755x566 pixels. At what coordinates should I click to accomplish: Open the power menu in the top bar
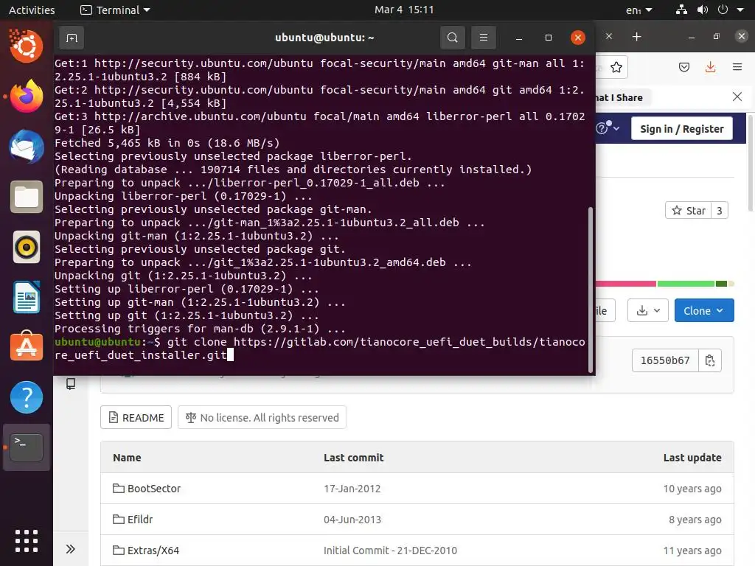point(723,10)
